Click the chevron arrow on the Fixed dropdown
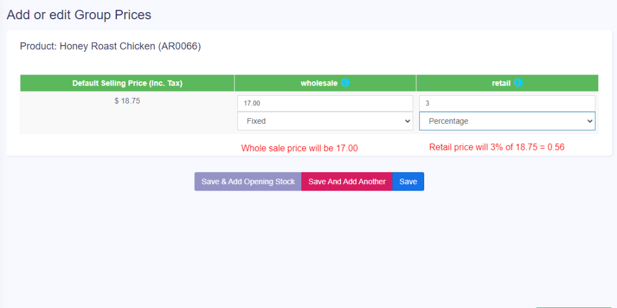Image resolution: width=617 pixels, height=308 pixels. click(406, 122)
